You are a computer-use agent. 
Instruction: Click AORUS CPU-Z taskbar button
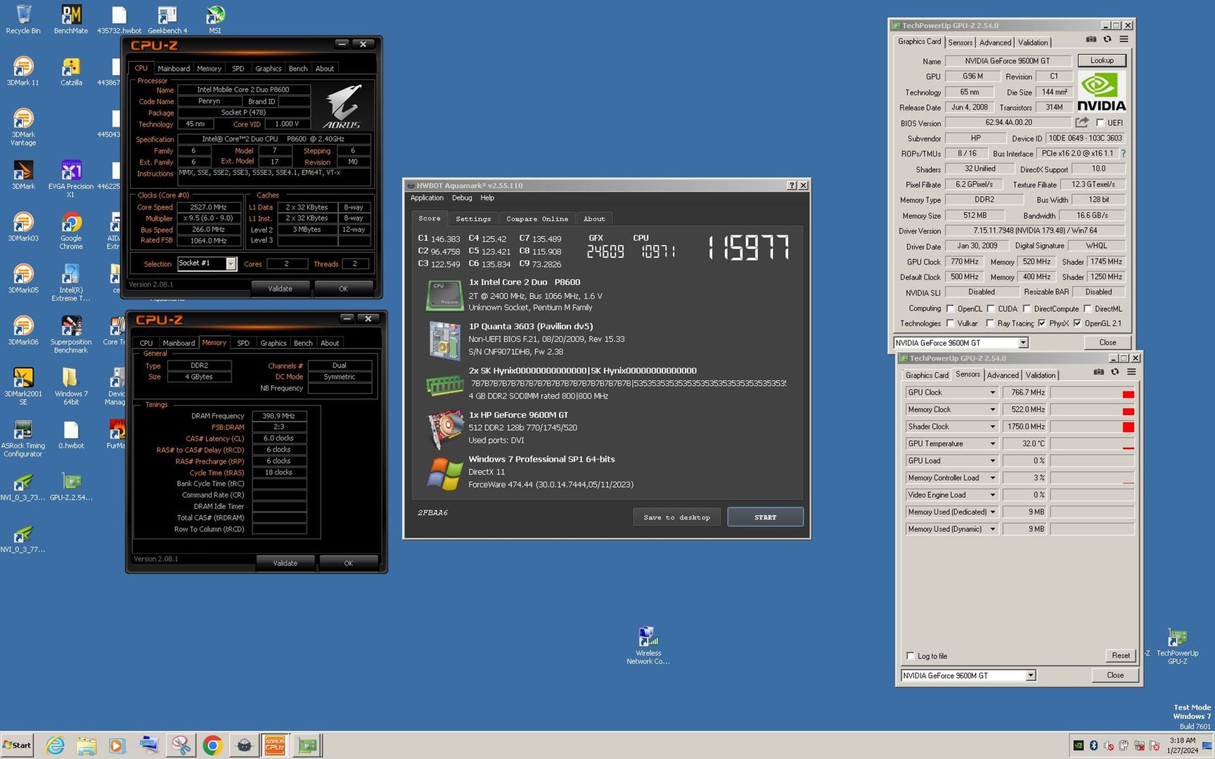point(275,745)
